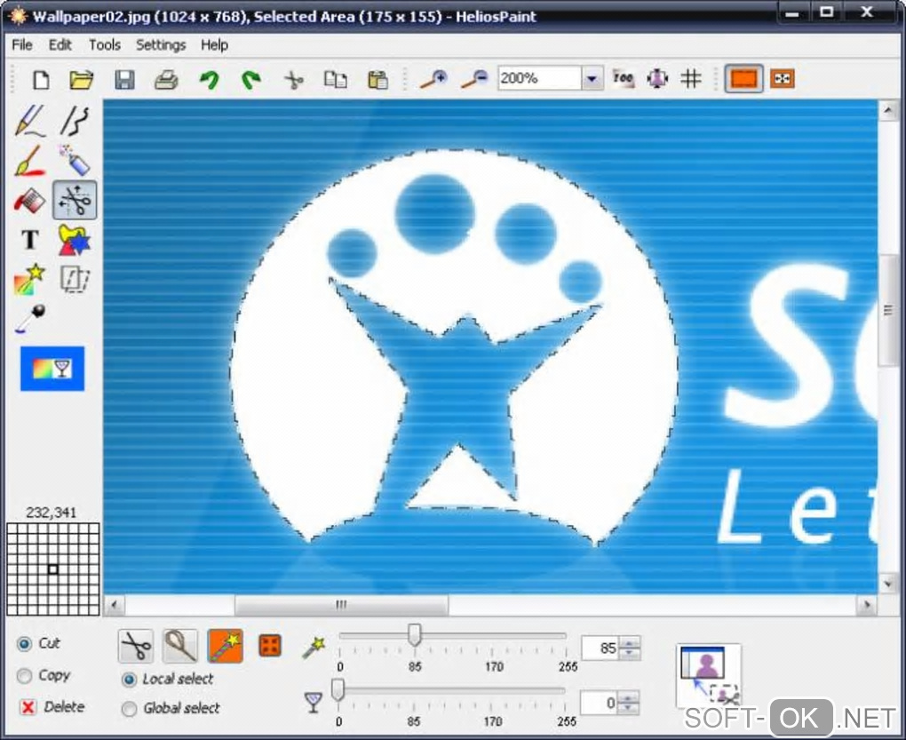Undo the last action
The height and width of the screenshot is (740, 906).
coord(209,79)
